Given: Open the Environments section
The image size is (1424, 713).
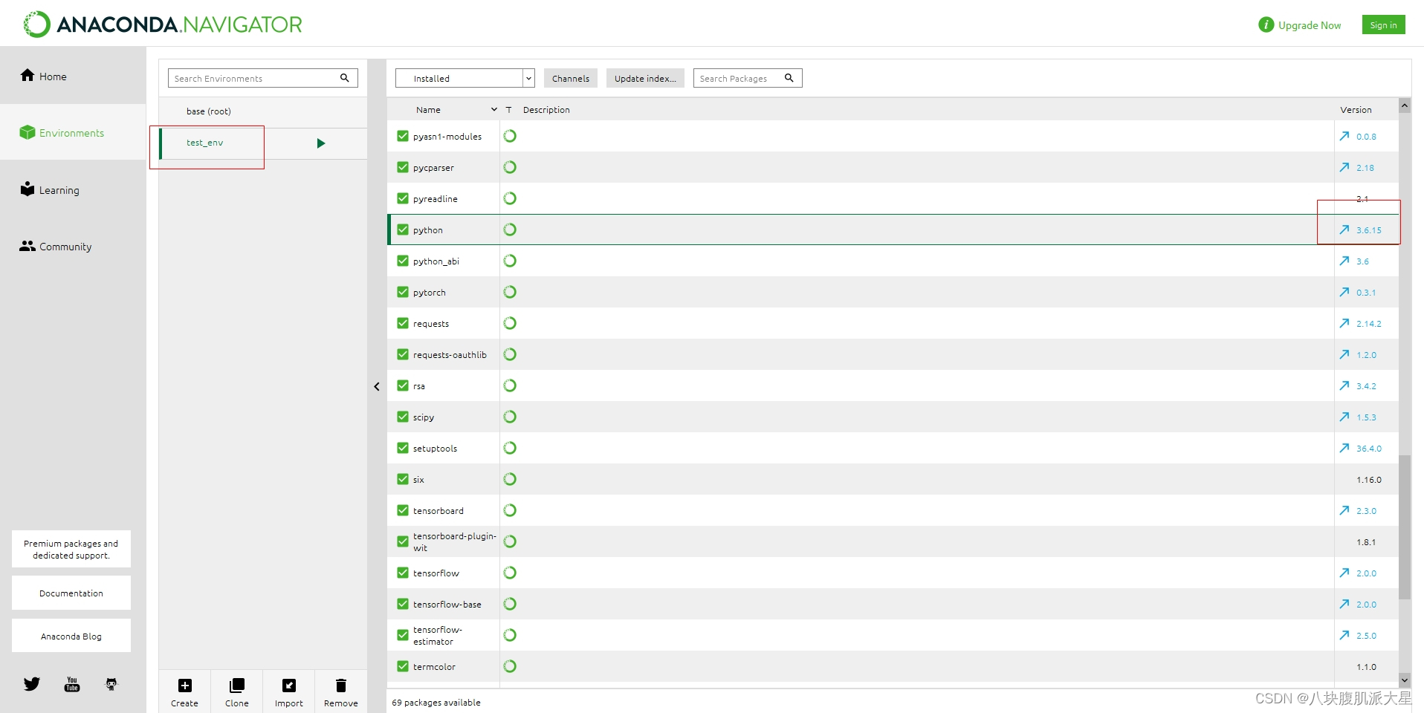Looking at the screenshot, I should coord(73,132).
